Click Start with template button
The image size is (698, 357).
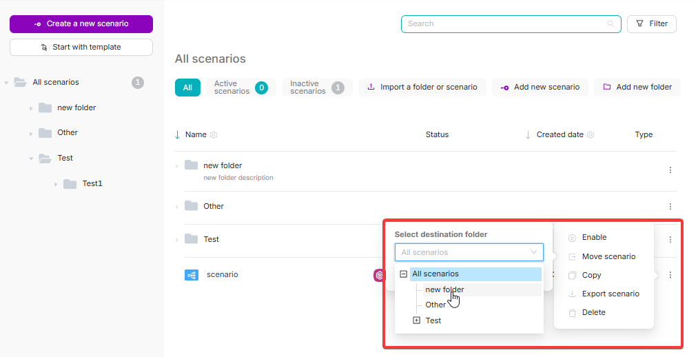point(81,48)
